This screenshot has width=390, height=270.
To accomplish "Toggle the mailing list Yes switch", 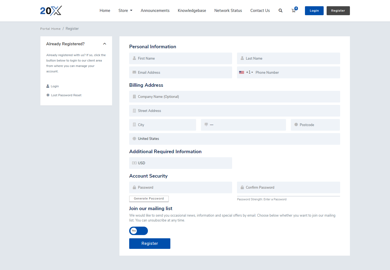I will [138, 231].
